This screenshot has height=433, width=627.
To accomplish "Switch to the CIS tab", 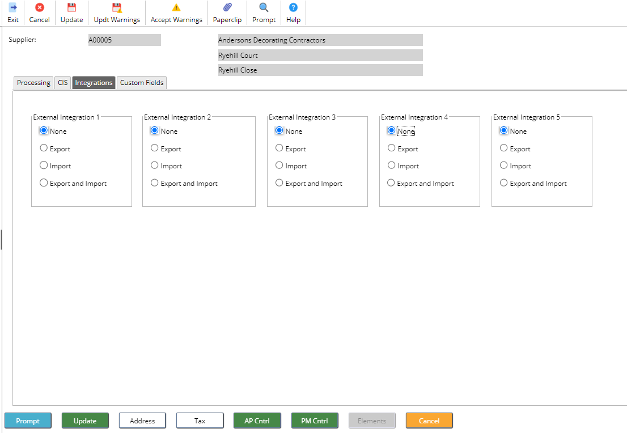I will click(x=63, y=82).
